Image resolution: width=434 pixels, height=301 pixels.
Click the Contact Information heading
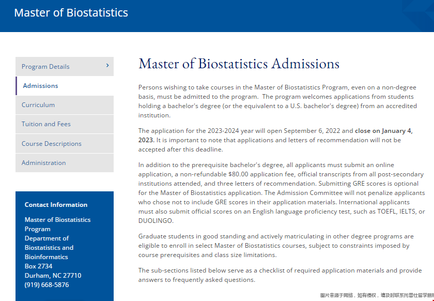tap(56, 205)
